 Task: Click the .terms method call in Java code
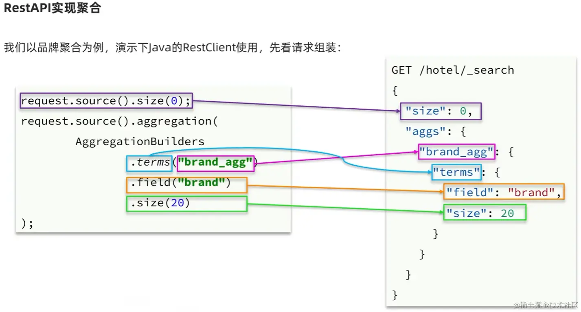(149, 163)
